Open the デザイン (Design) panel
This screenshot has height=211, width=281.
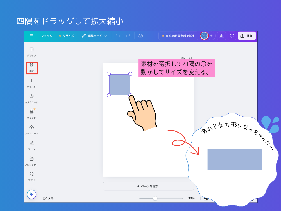tap(31, 51)
